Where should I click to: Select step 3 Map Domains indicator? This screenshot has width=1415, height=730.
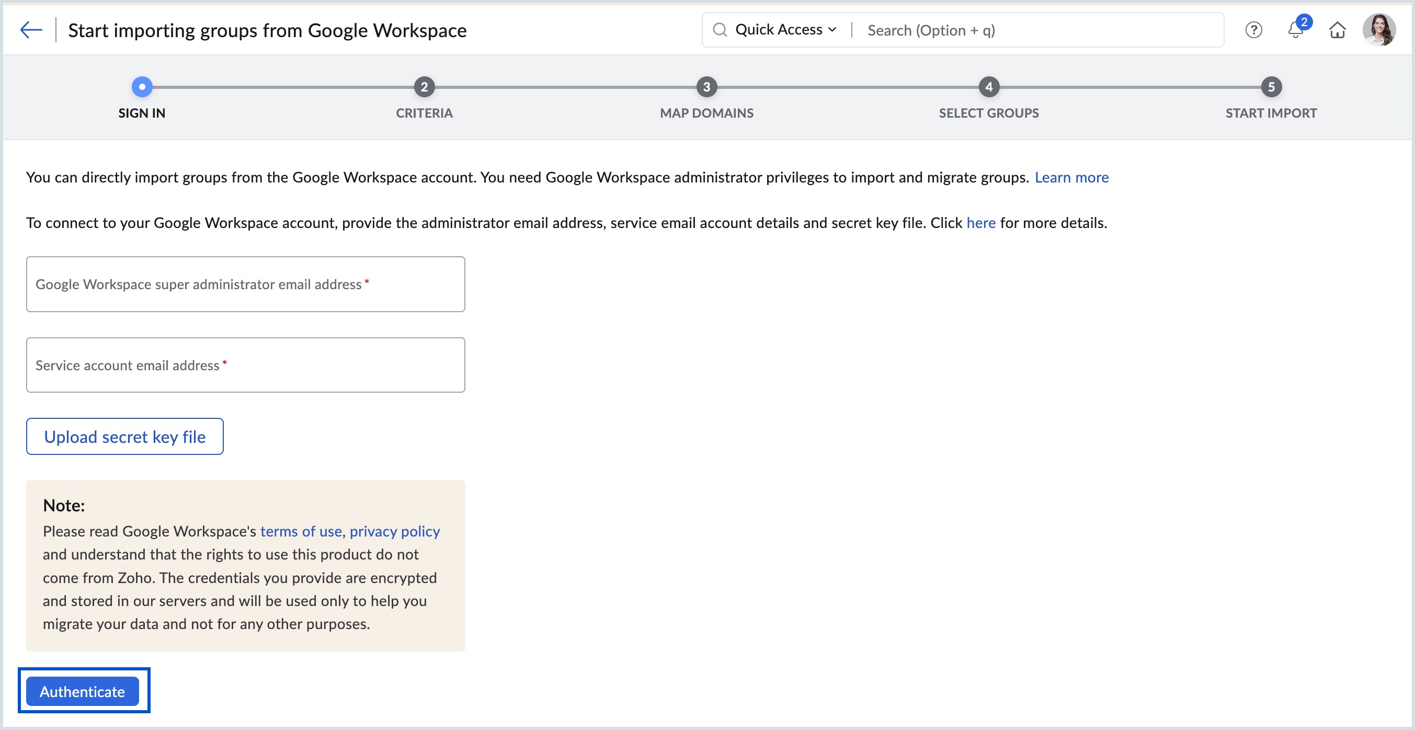706,87
